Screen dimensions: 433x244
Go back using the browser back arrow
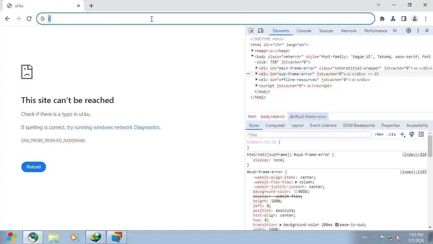point(7,19)
